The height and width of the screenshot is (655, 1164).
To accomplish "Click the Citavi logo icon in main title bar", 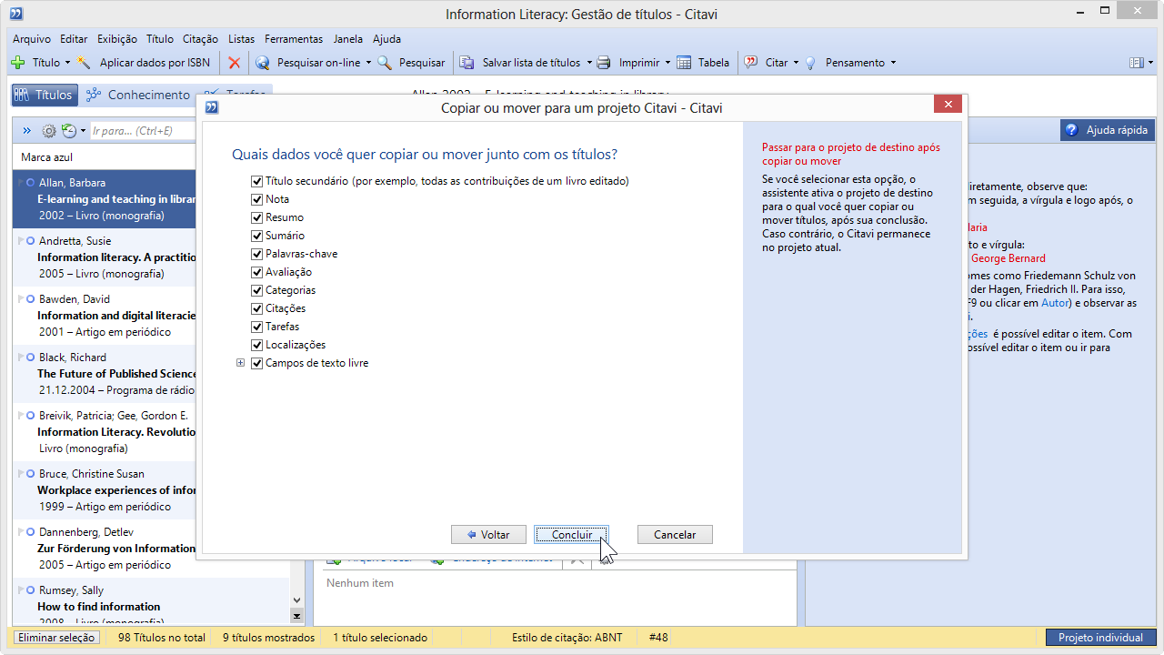I will pos(16,14).
